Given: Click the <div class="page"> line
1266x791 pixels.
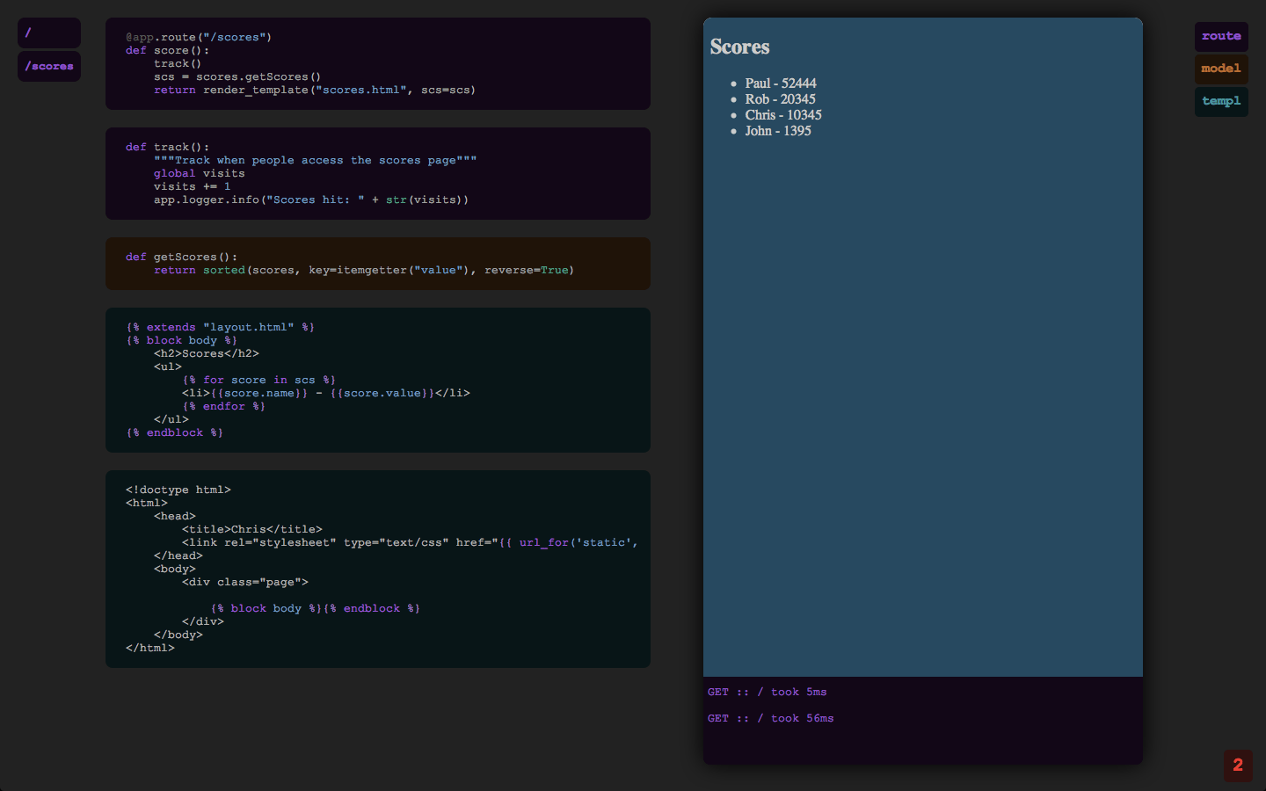Looking at the screenshot, I should pyautogui.click(x=244, y=582).
